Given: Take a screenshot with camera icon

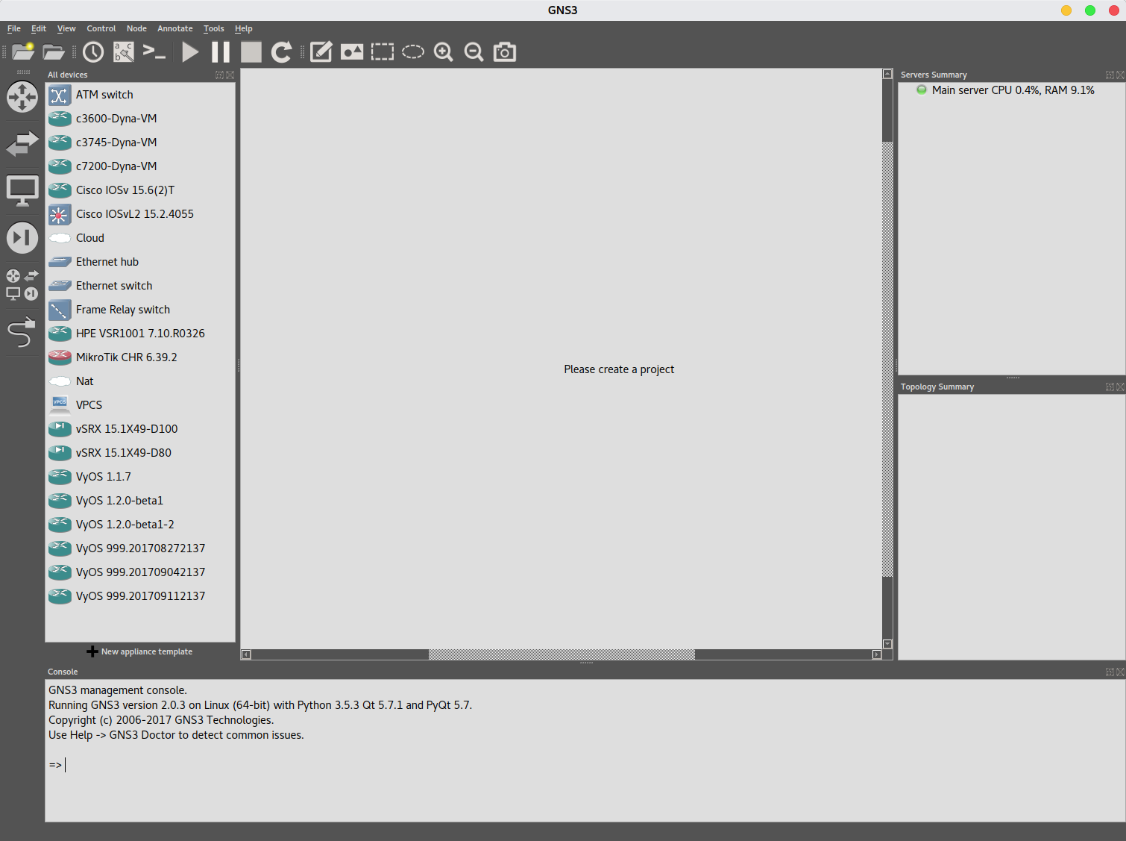Looking at the screenshot, I should [x=505, y=51].
